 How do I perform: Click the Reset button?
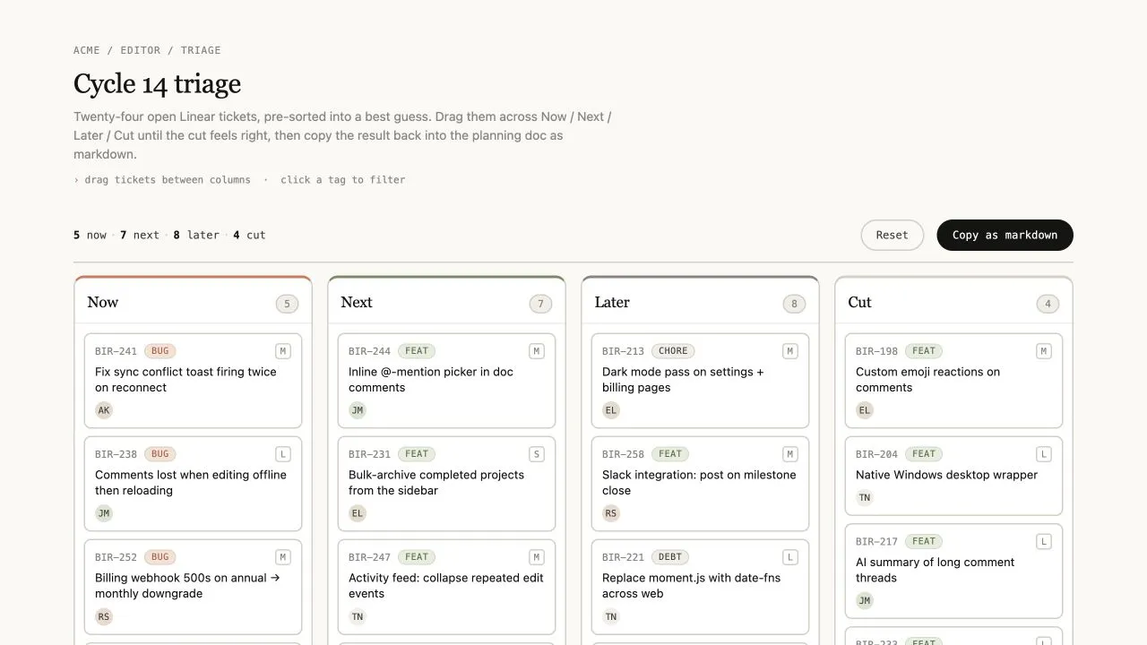tap(893, 235)
